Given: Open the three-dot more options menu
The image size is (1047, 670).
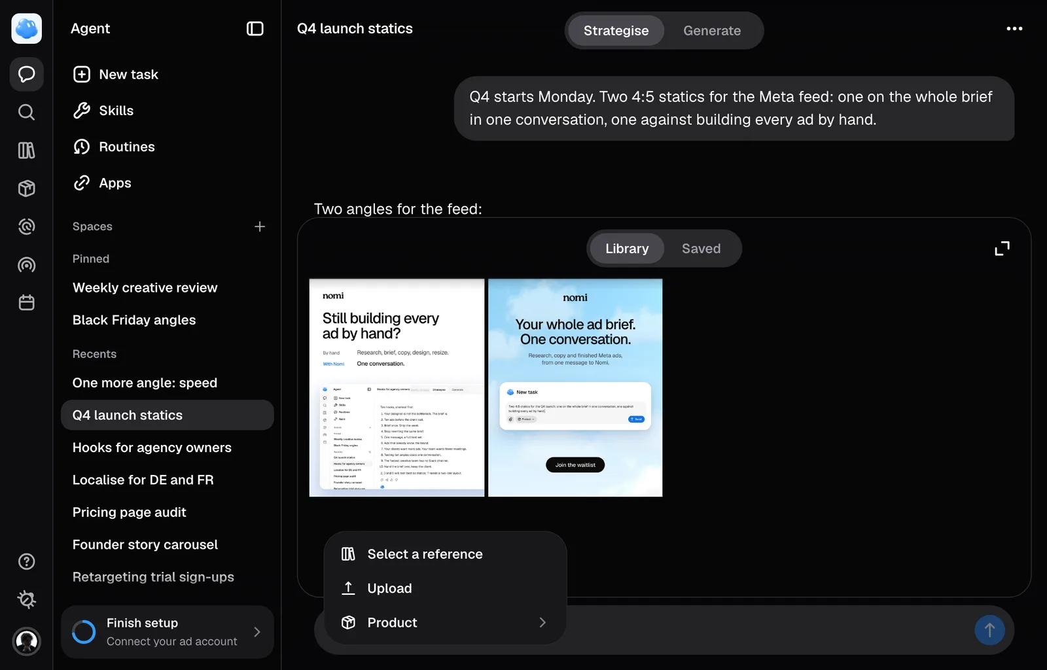Looking at the screenshot, I should tap(1014, 29).
